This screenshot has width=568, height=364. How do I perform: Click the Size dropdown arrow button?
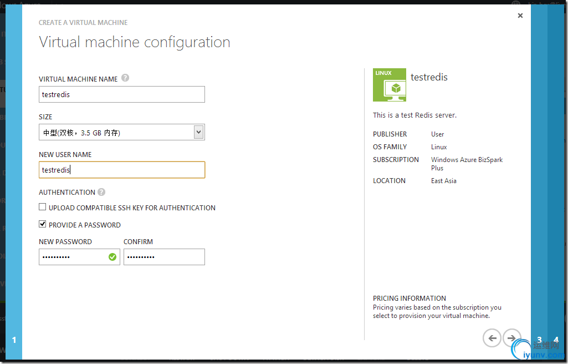pyautogui.click(x=198, y=132)
